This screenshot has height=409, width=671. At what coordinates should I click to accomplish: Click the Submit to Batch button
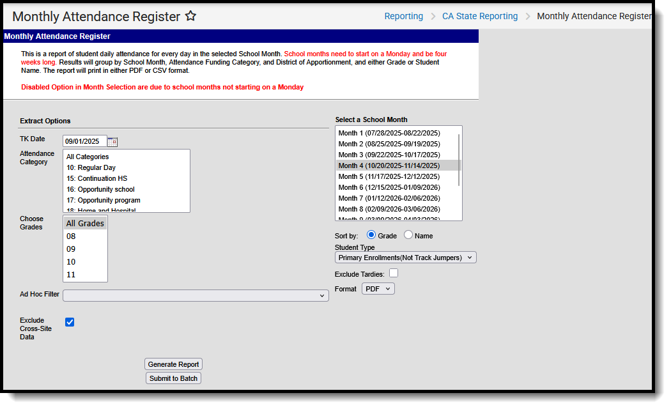[x=173, y=378]
